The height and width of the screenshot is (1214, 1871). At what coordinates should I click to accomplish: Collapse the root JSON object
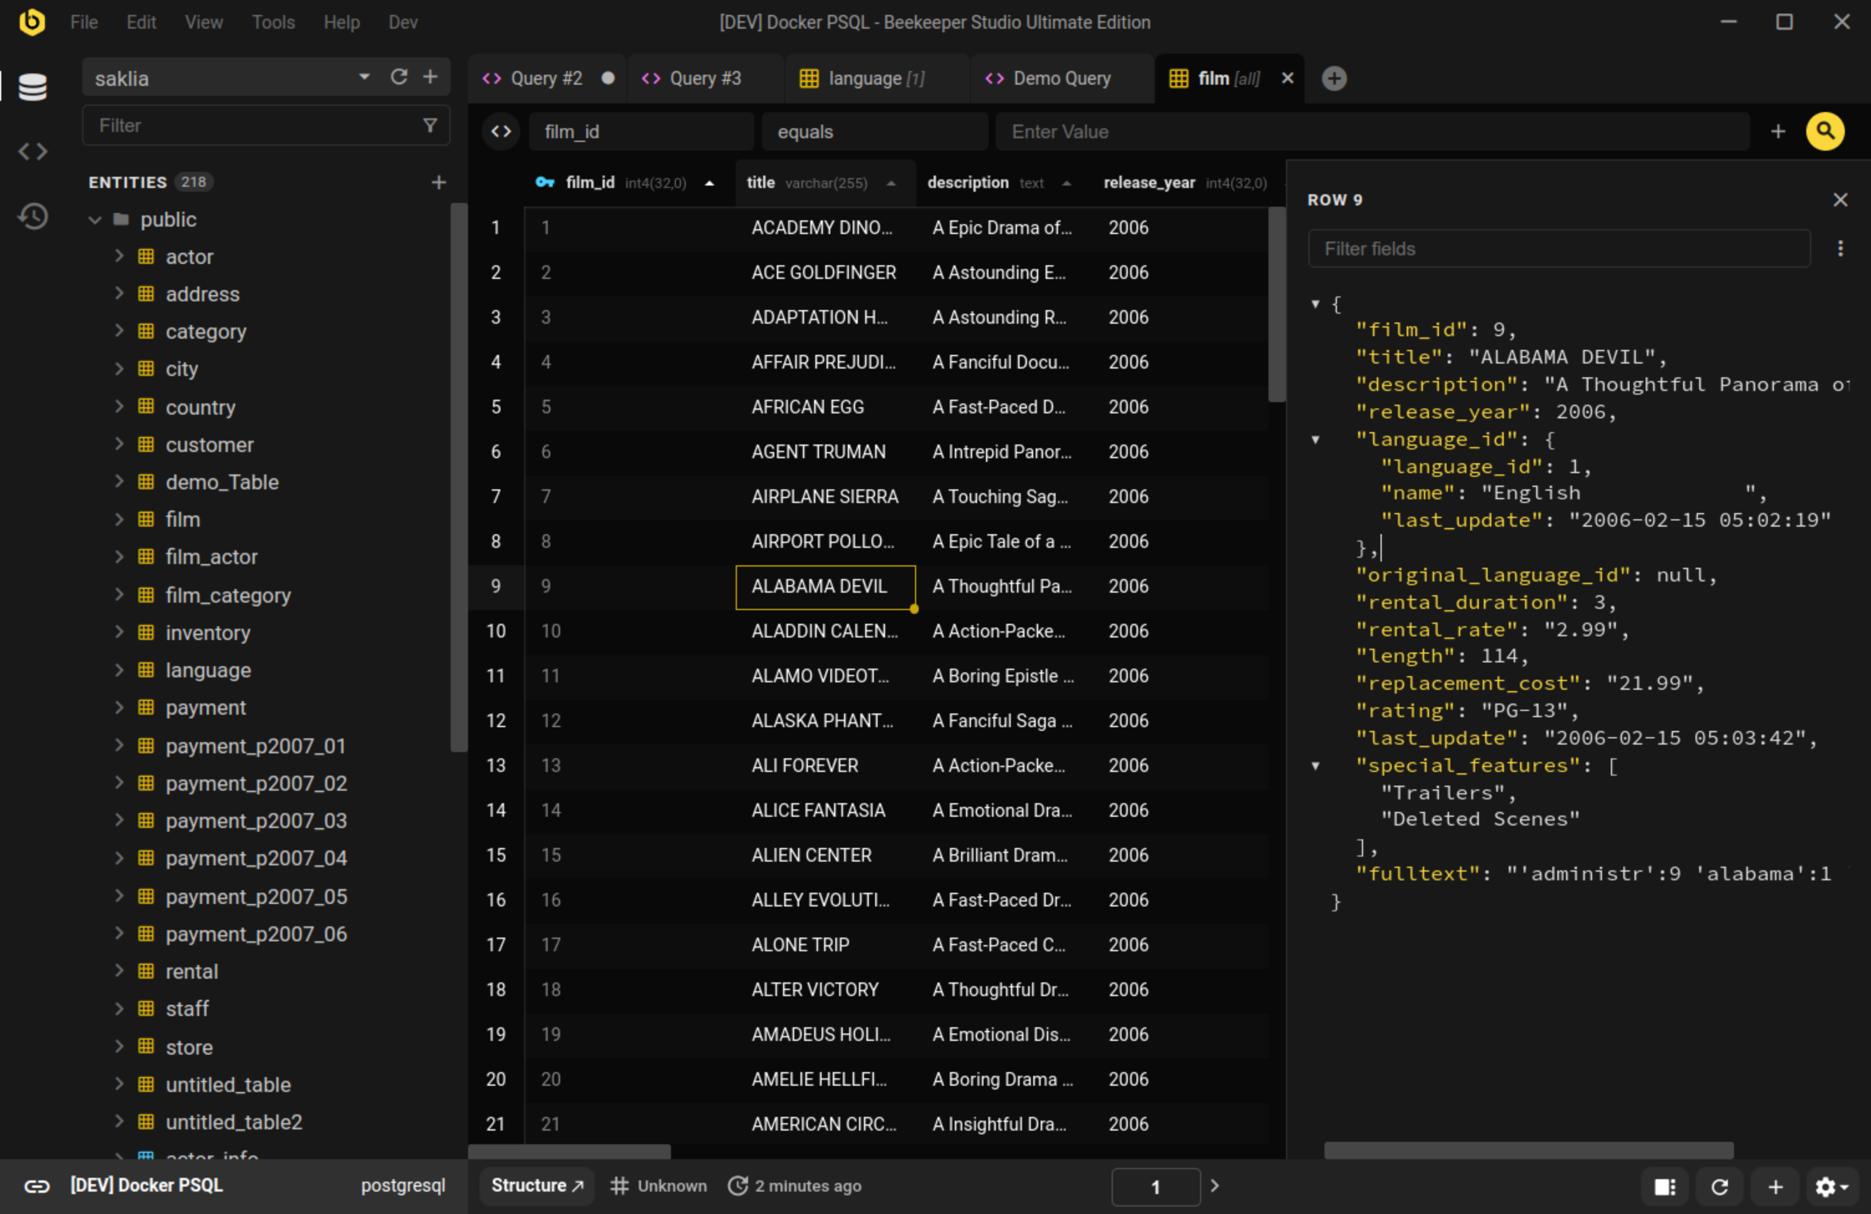[x=1315, y=304]
